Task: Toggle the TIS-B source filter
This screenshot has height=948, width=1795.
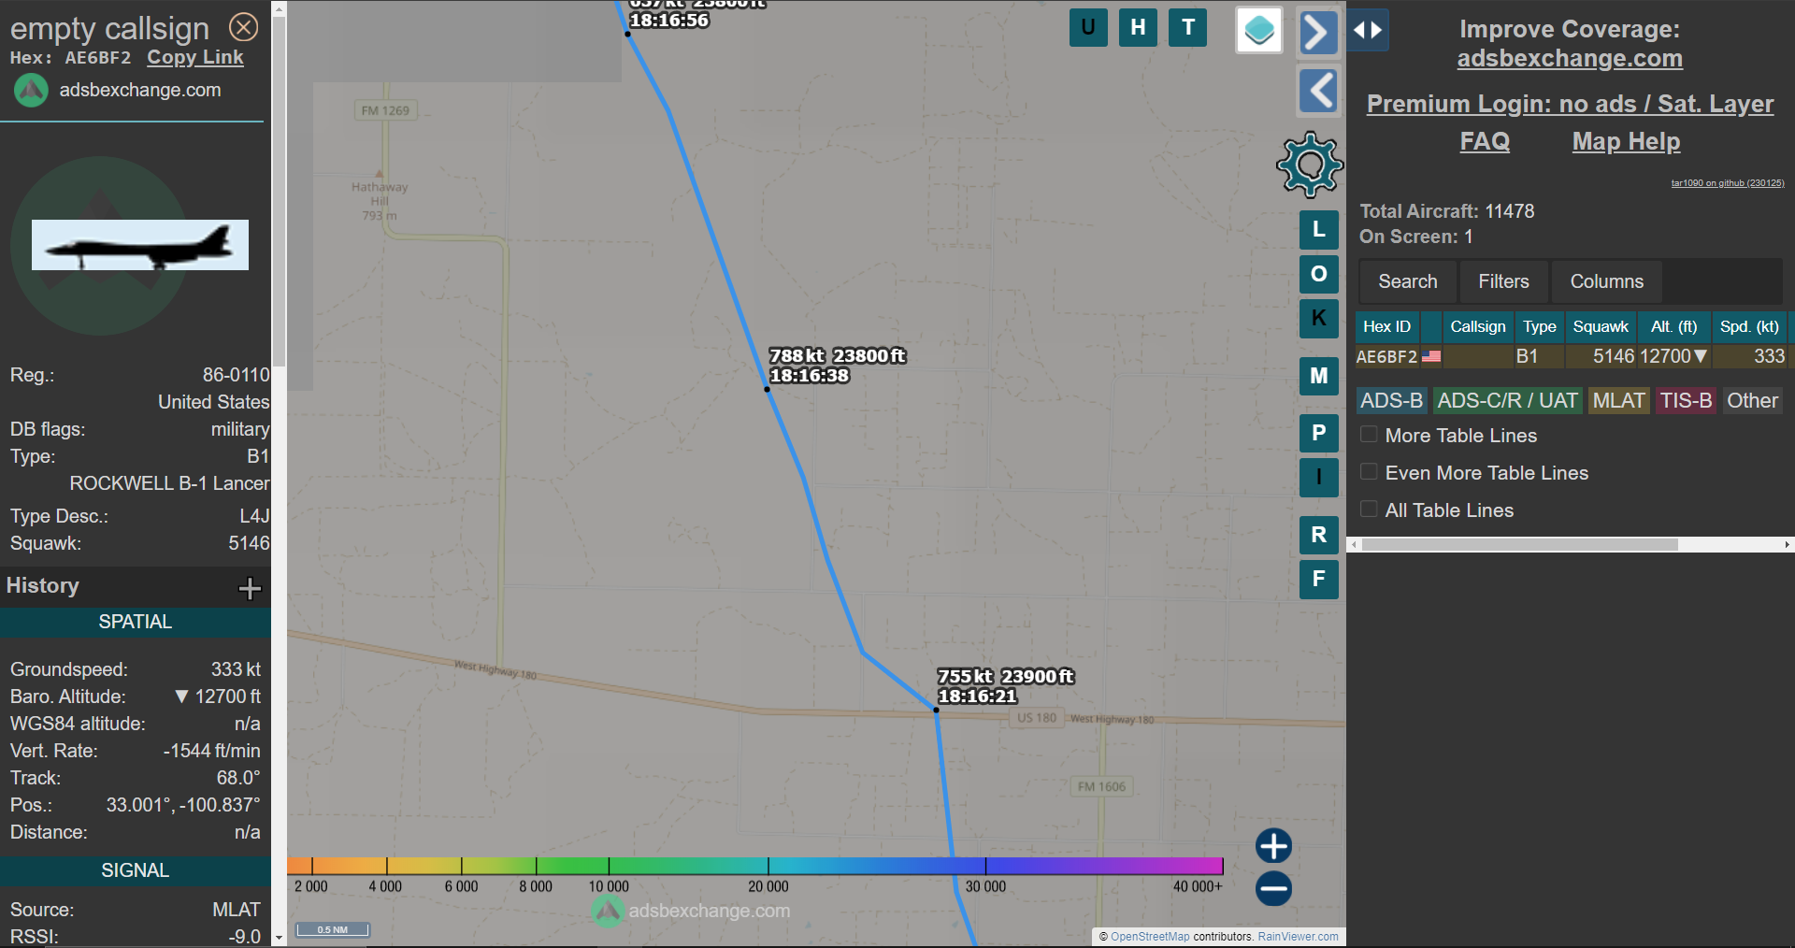Action: (1686, 401)
